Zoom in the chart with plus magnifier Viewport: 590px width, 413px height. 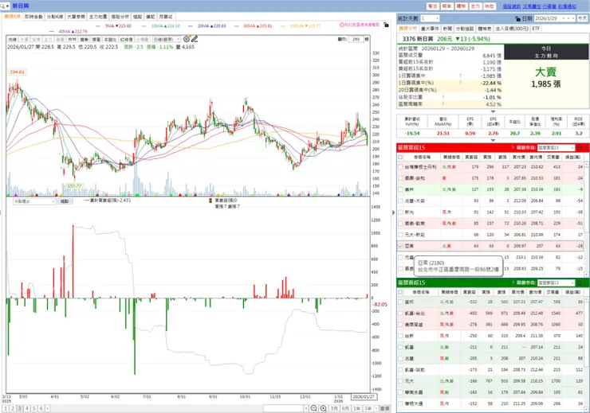click(323, 408)
